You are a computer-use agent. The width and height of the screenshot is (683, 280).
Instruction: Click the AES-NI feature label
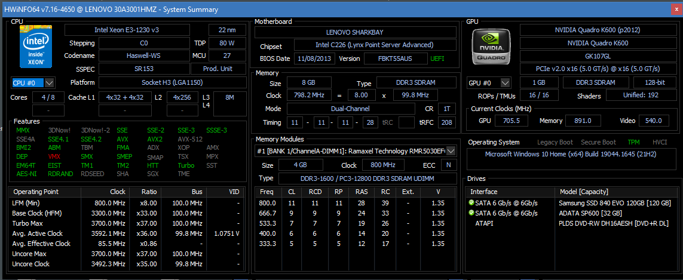[x=25, y=174]
